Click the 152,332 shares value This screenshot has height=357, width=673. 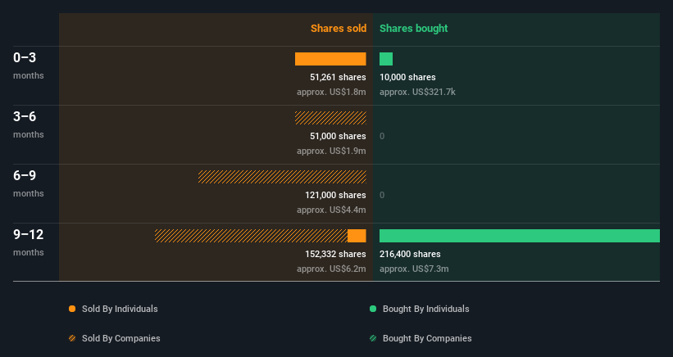tap(335, 254)
